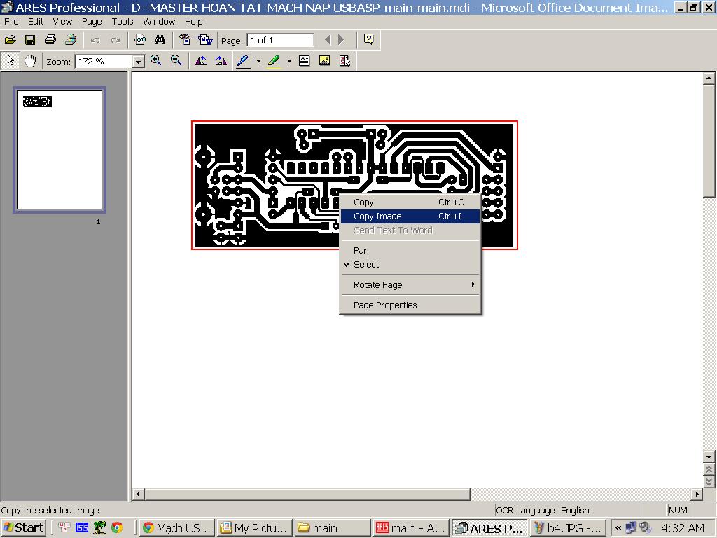Activate the hand Pan tool
Image resolution: width=717 pixels, height=538 pixels.
30,61
